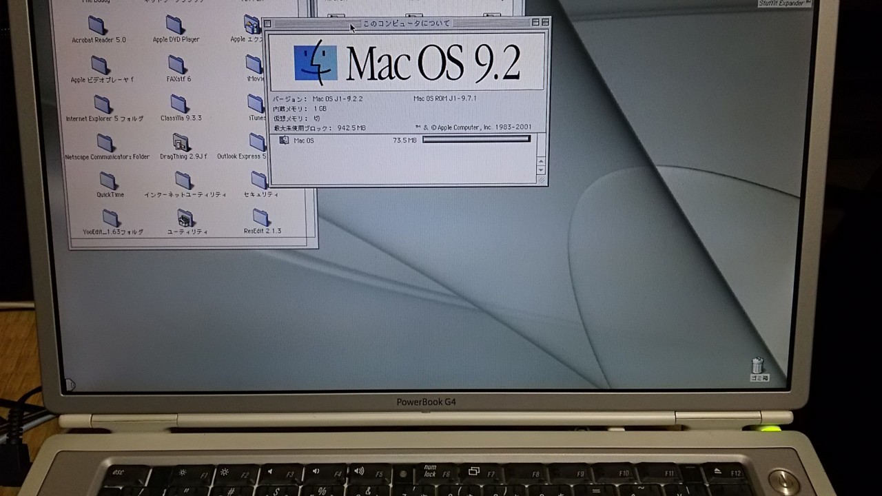Viewport: 882px width, 496px height.
Task: Open the Netscape Communicator Folder
Action: click(x=105, y=143)
